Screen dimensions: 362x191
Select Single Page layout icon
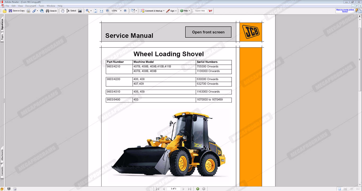pos(339,189)
